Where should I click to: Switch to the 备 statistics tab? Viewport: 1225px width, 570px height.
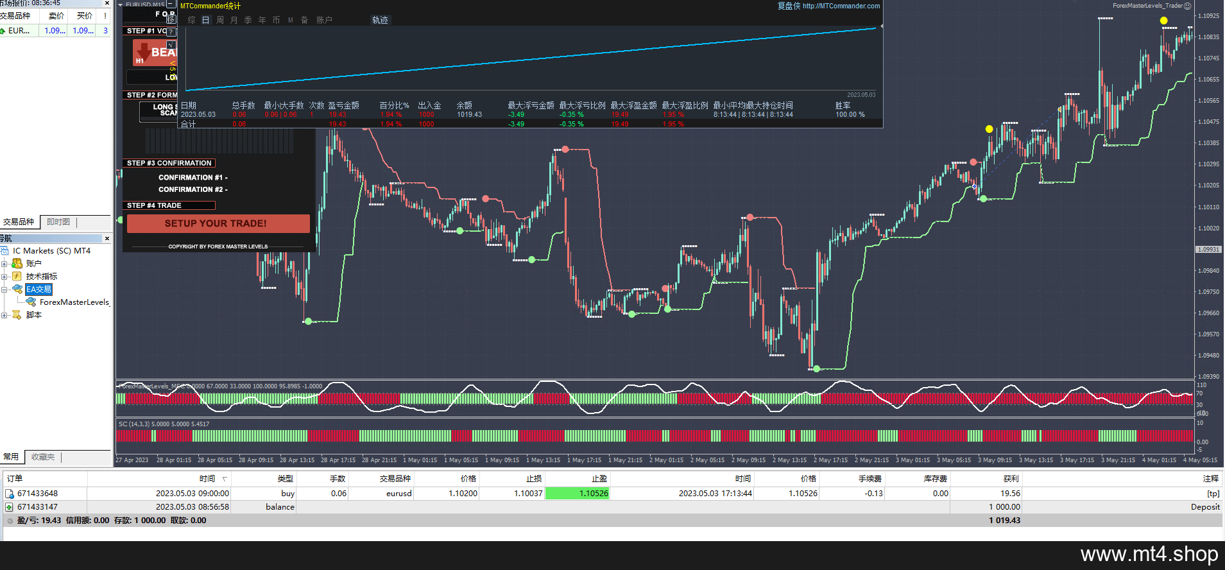305,21
